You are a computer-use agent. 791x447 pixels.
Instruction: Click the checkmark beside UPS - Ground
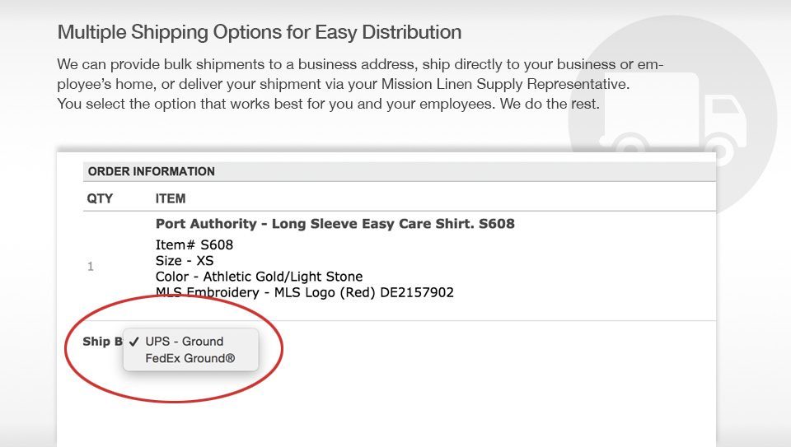tap(133, 342)
